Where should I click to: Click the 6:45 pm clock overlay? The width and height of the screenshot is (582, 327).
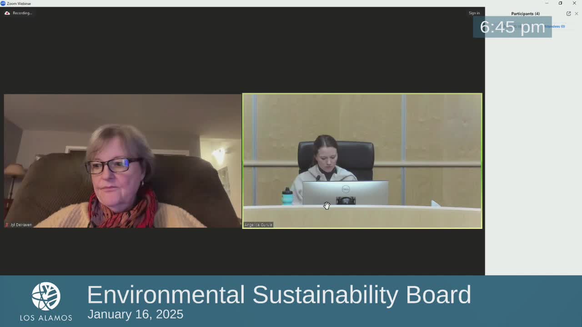[x=512, y=27]
